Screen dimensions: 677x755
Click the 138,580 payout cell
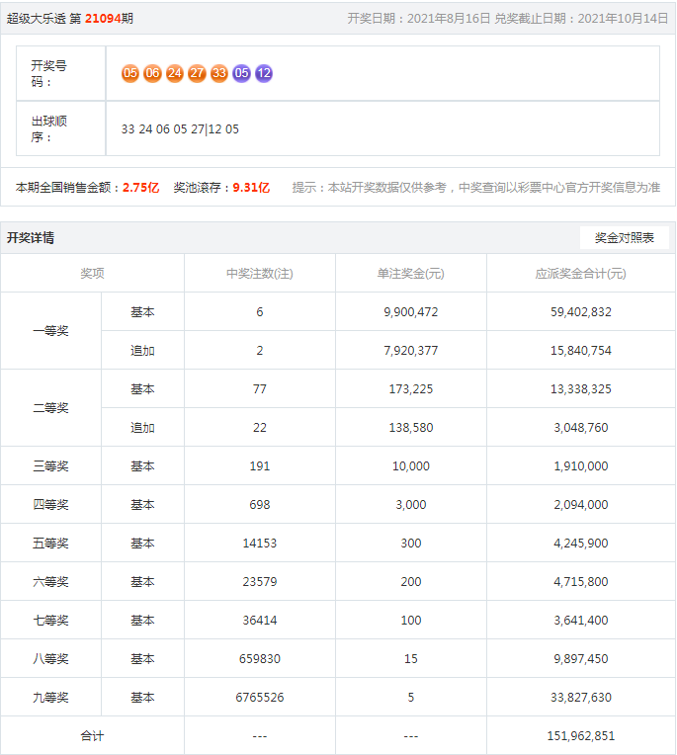[x=411, y=428]
